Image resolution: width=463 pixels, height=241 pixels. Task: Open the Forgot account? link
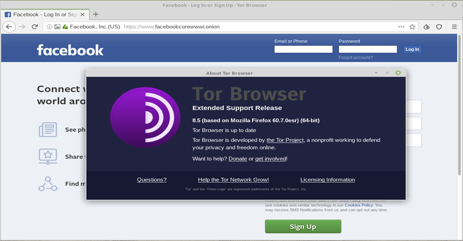356,58
